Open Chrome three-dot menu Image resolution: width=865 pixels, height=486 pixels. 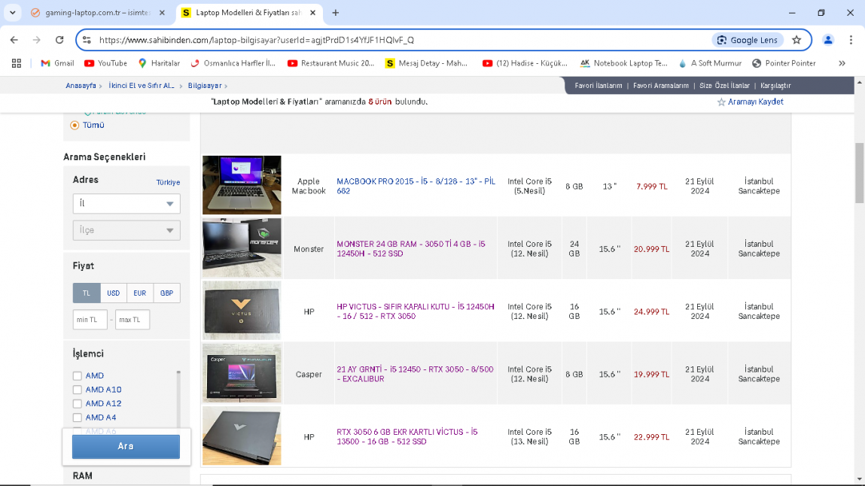pos(851,40)
